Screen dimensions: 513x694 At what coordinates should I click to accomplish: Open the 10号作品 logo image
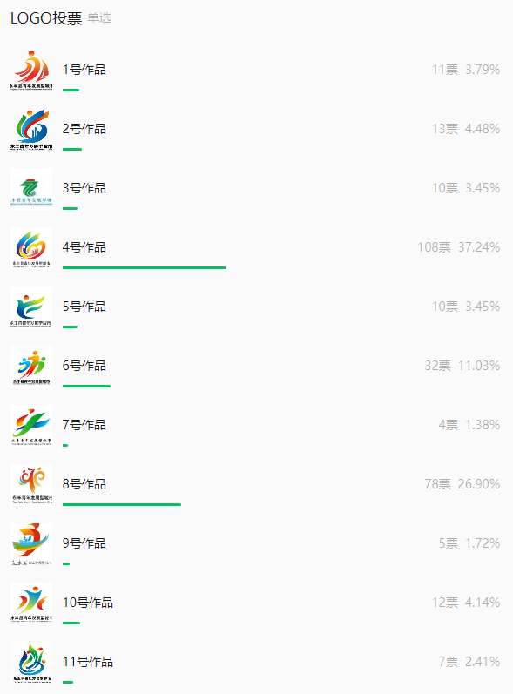click(31, 604)
